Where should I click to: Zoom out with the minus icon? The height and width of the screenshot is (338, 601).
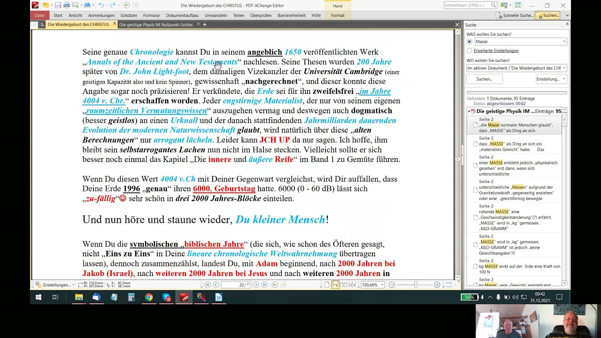point(392,284)
